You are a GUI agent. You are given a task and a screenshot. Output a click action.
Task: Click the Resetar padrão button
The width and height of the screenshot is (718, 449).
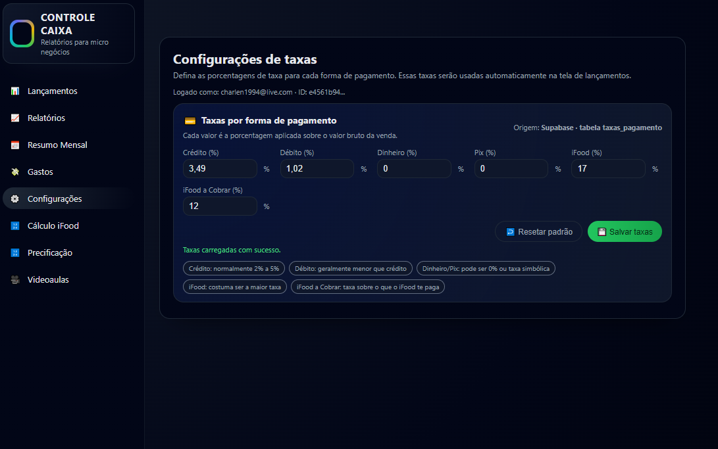[x=538, y=231]
